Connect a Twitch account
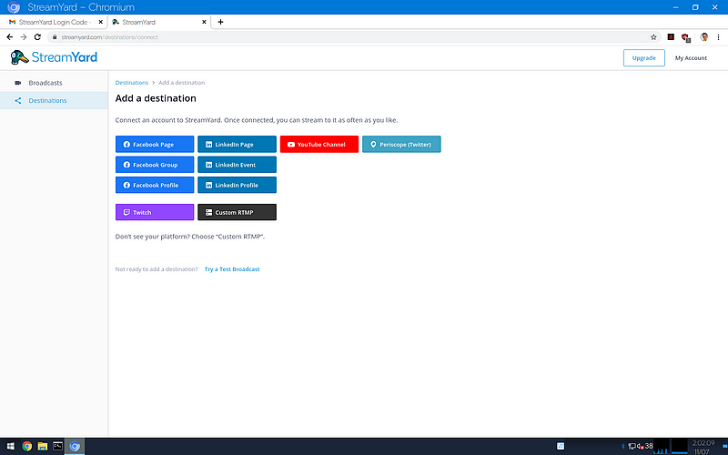The image size is (728, 455). point(155,212)
